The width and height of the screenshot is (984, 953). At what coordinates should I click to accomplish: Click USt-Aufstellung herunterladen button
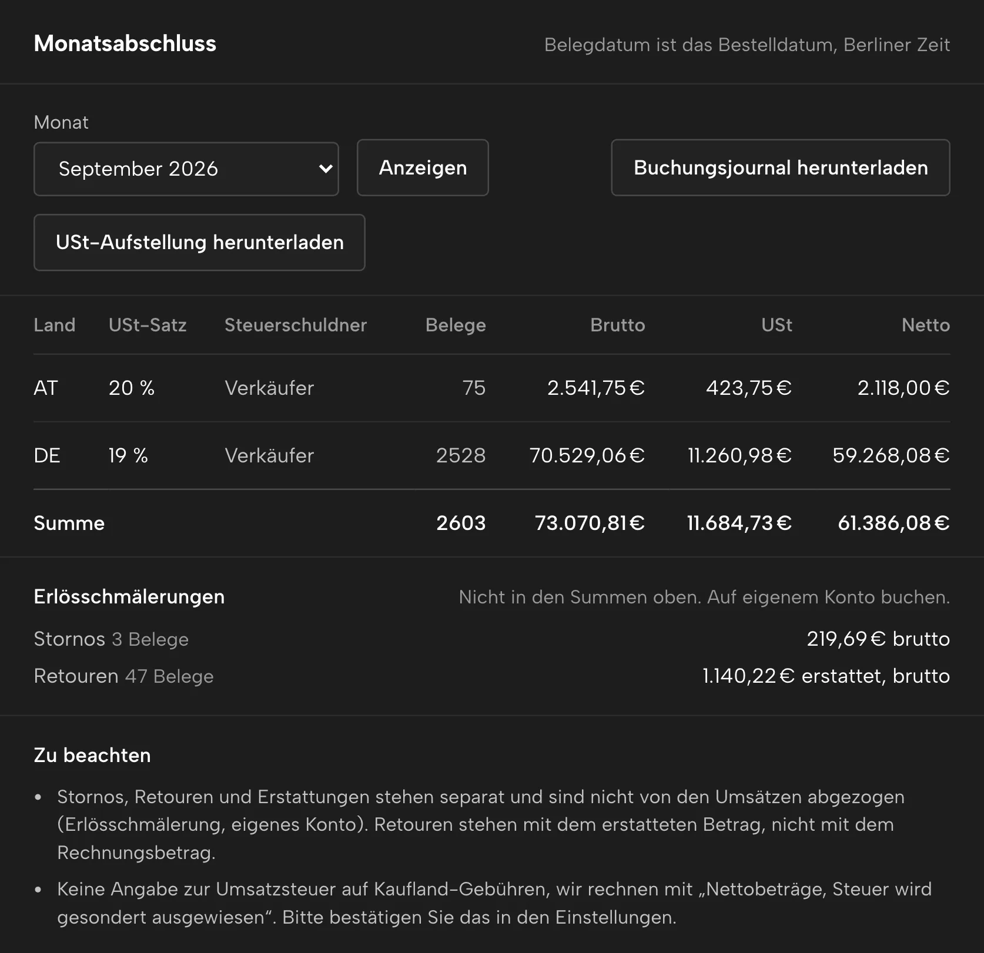(199, 242)
